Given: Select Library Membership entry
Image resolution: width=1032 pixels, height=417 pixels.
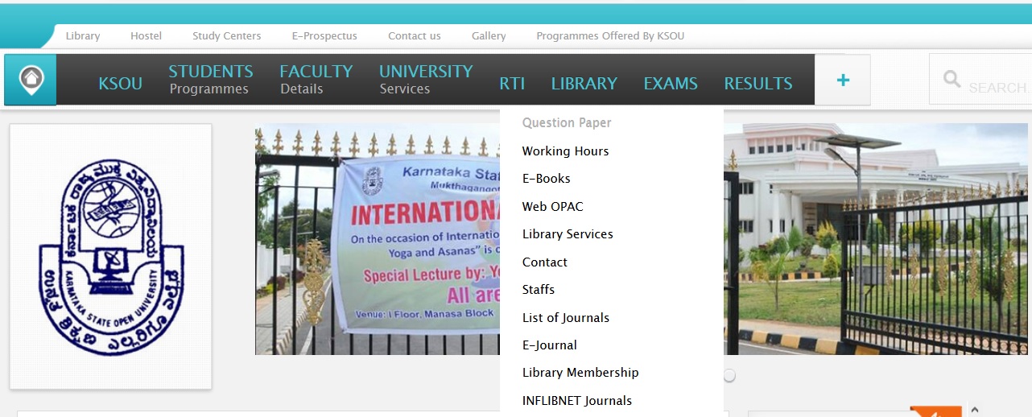Looking at the screenshot, I should point(580,373).
